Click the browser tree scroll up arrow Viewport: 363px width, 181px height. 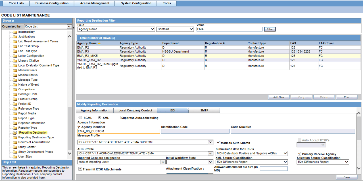(x=70, y=36)
